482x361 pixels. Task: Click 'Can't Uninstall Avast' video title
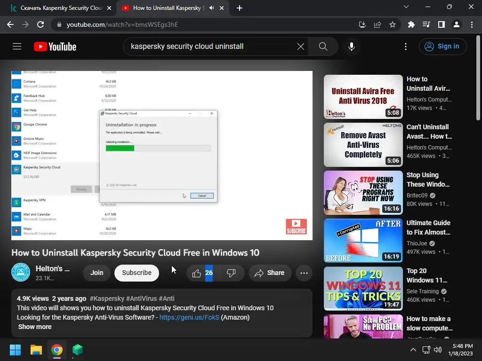[x=429, y=132]
